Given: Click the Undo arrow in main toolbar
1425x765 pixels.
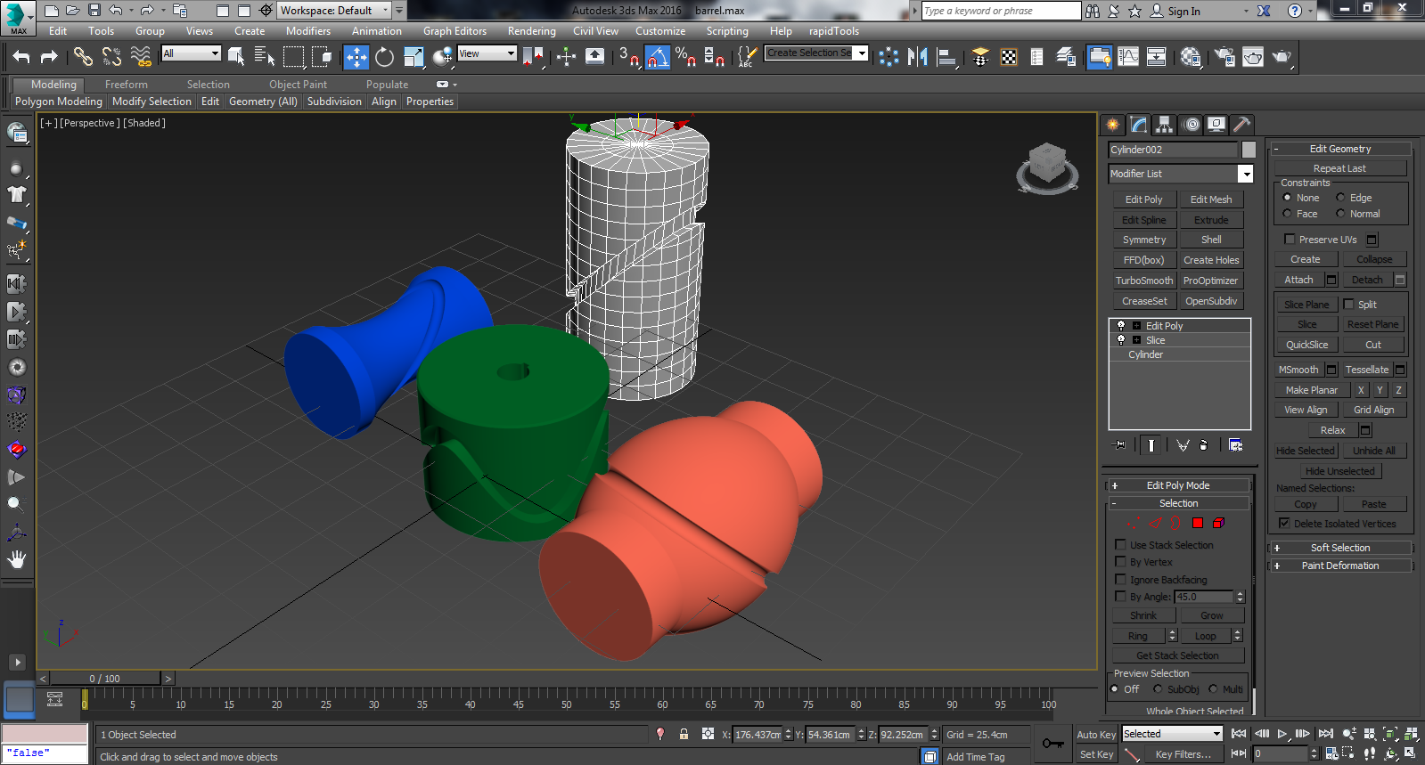Looking at the screenshot, I should (x=21, y=57).
